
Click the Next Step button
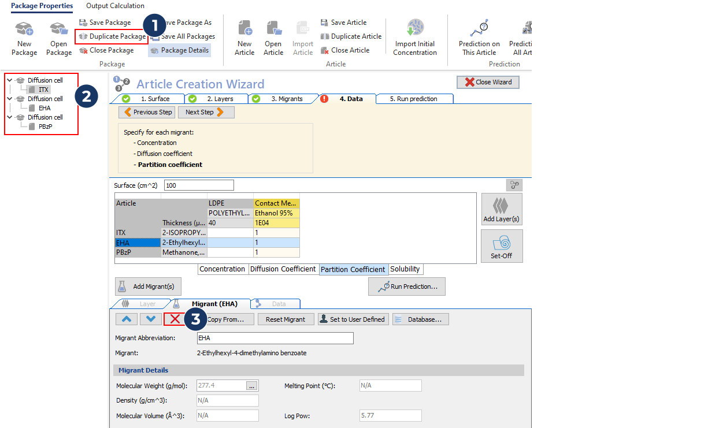(x=206, y=112)
